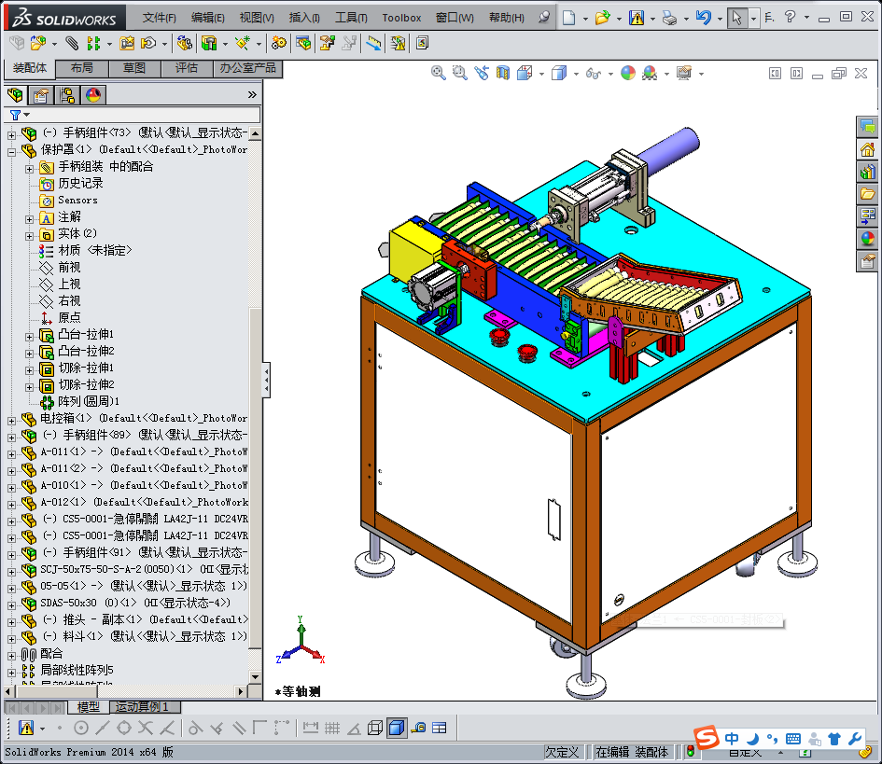Toggle the grid display icon in bottom toolbar
This screenshot has height=764, width=882.
(x=332, y=728)
